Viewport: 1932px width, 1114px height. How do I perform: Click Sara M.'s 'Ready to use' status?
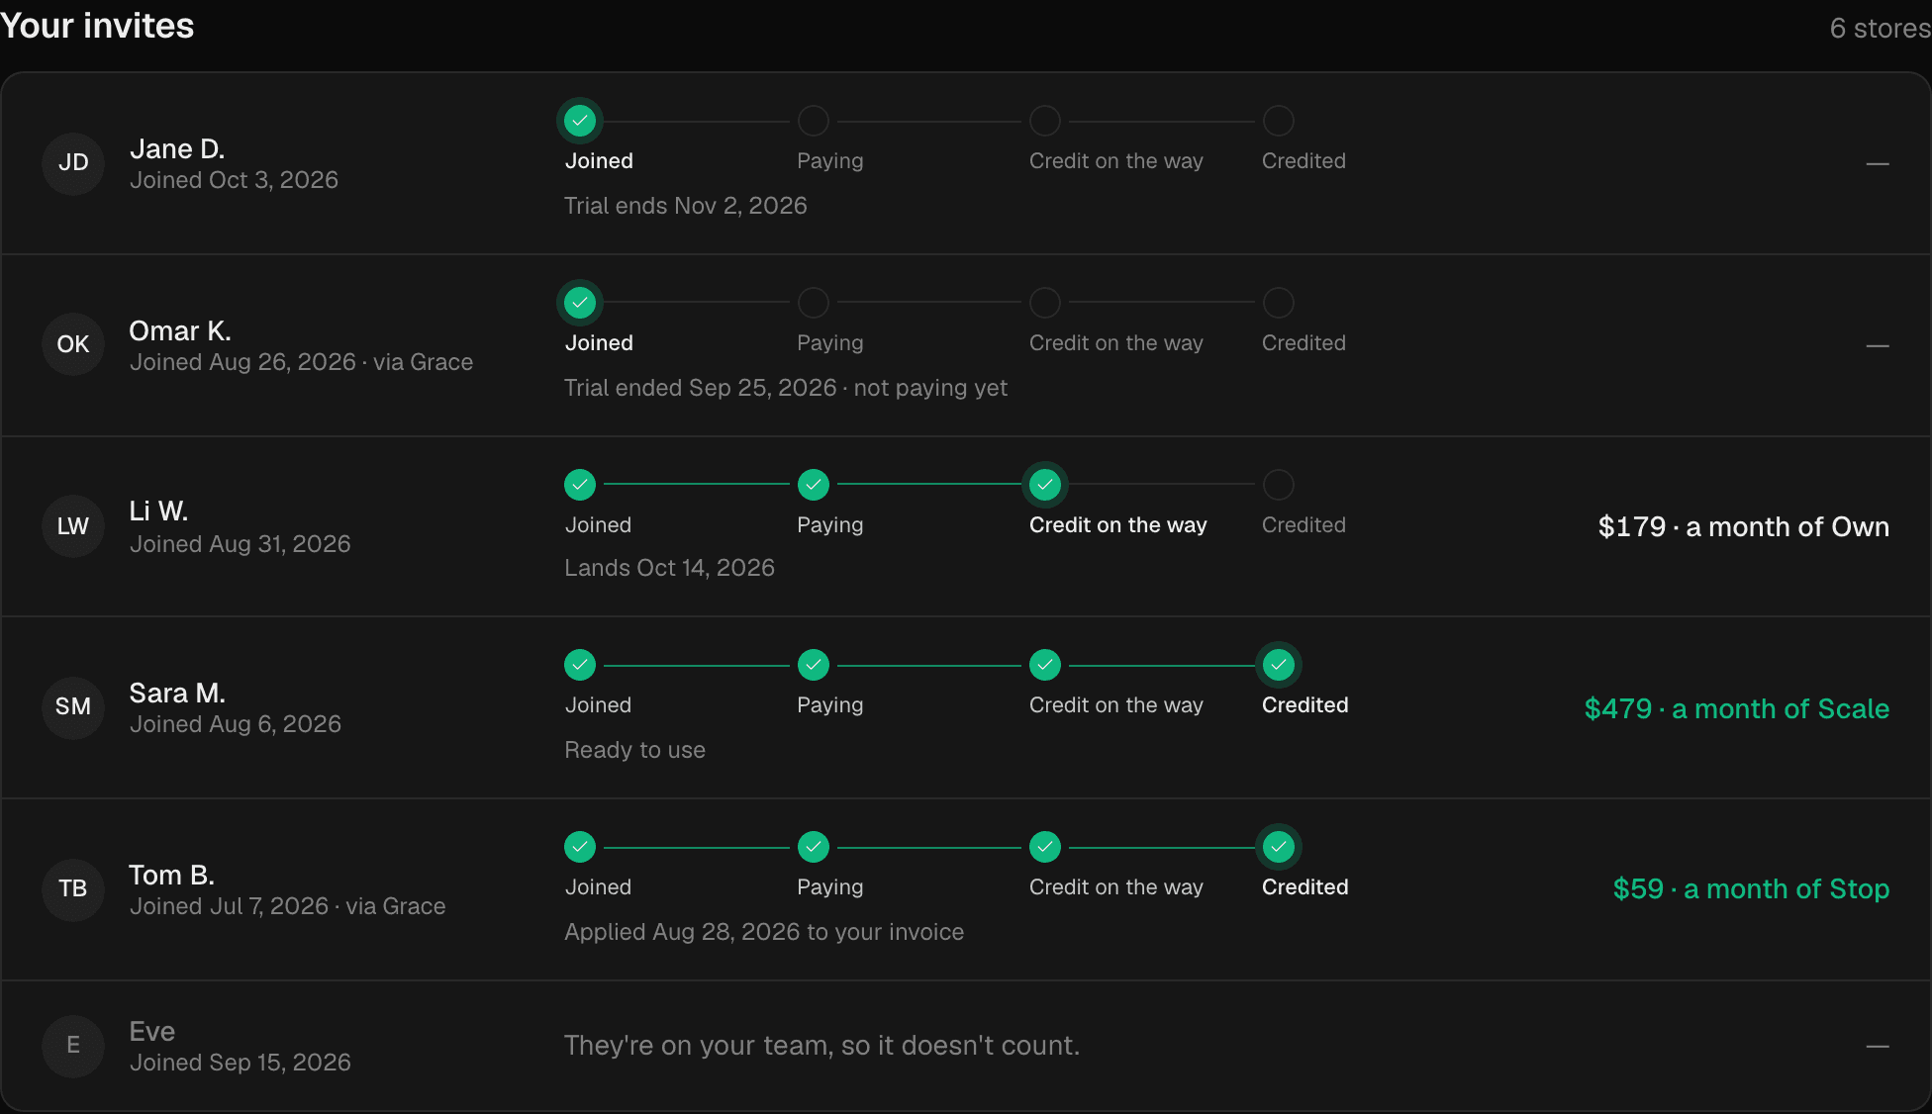(x=635, y=750)
